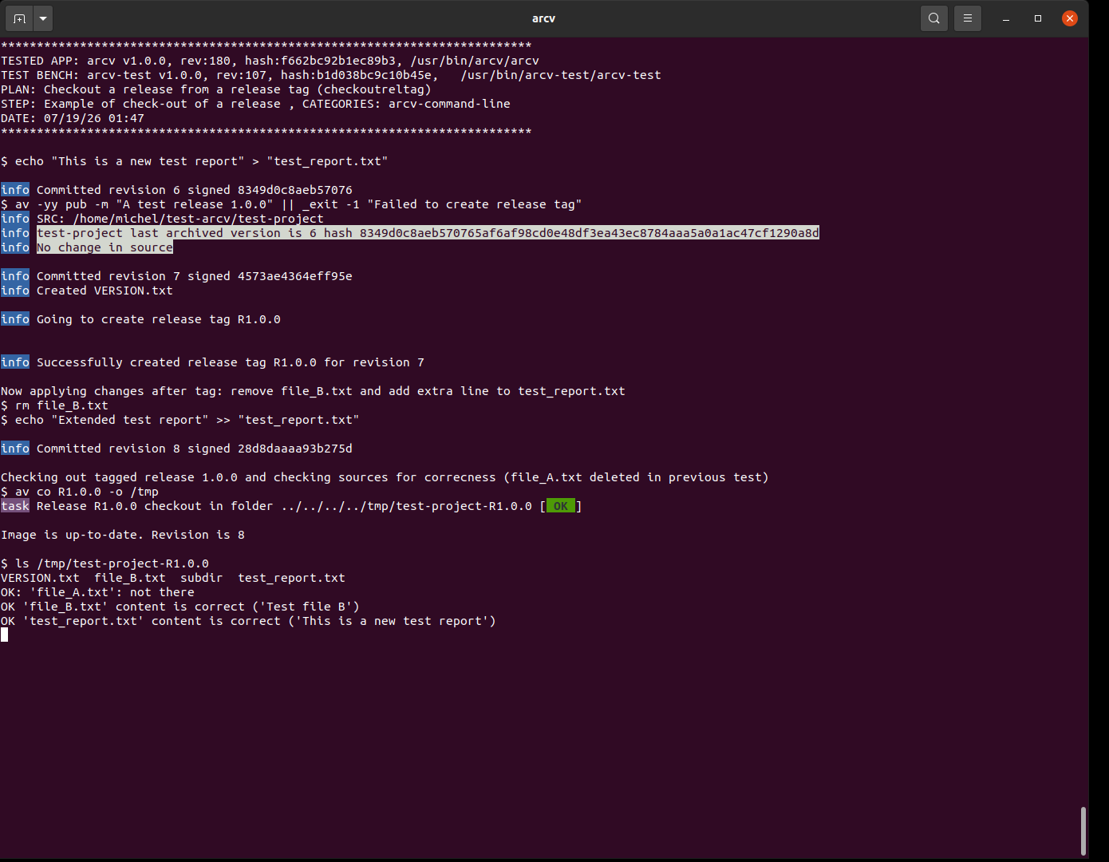Click the 'DATE: 07/19/26 01:47' line
Screen dimensions: 1109x862
pos(73,118)
